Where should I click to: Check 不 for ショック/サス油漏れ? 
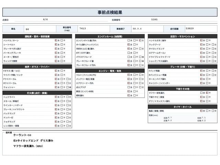207,61
